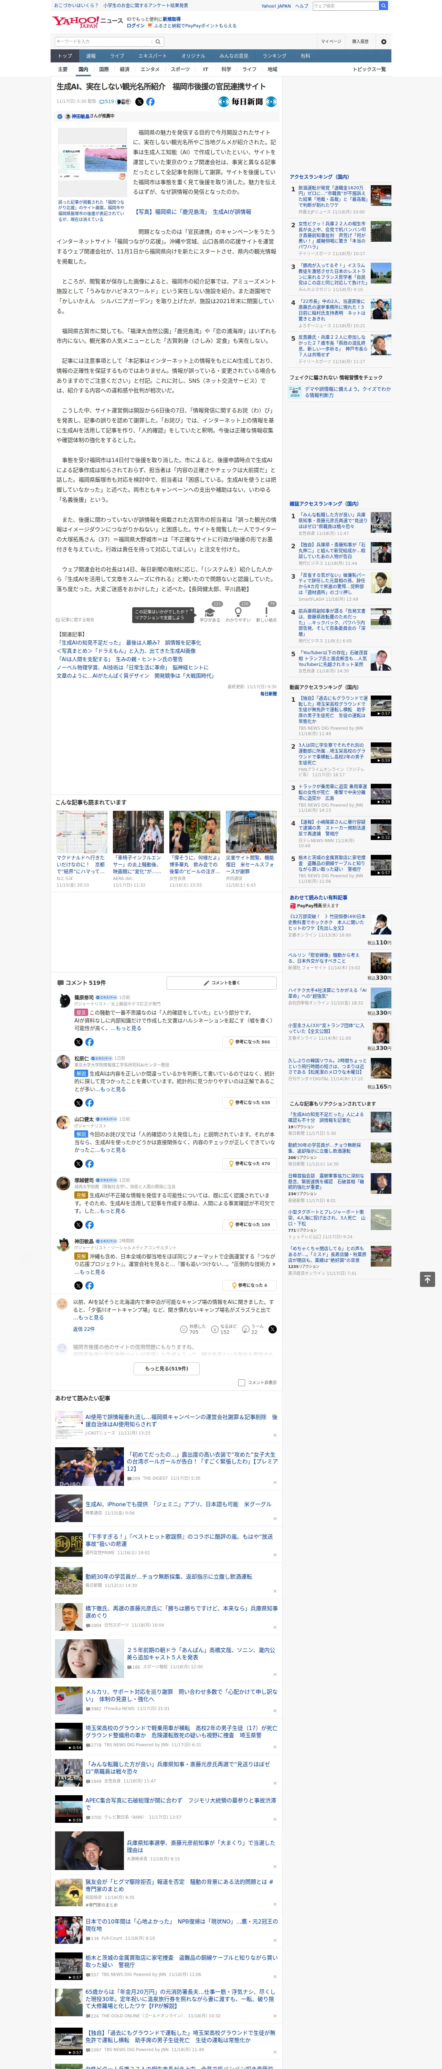Share 神田敏晶's comment on Facebook

(89, 1286)
